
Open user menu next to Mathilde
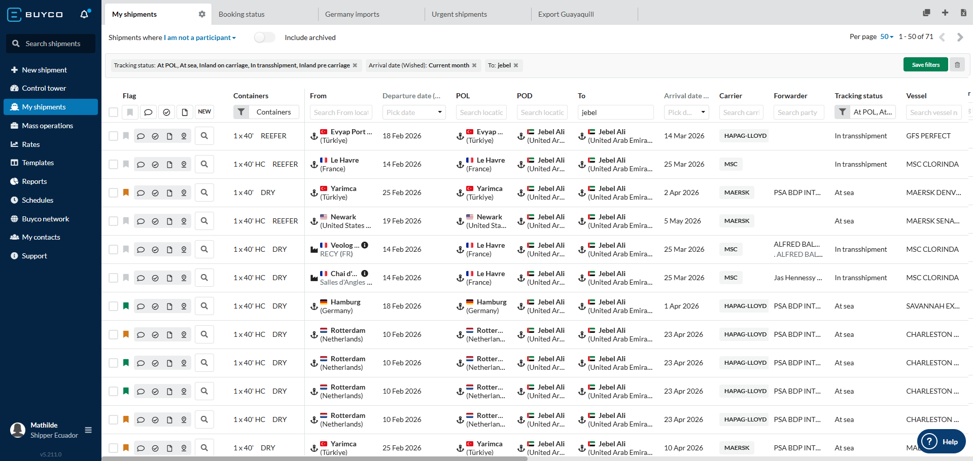[x=88, y=430]
